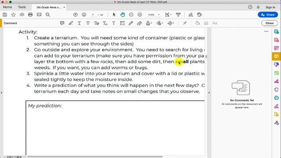Close the Comment toolbar
The image size is (281, 158).
[270, 23]
